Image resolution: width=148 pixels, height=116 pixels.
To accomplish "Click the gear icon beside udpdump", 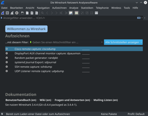I will pos(7,71).
